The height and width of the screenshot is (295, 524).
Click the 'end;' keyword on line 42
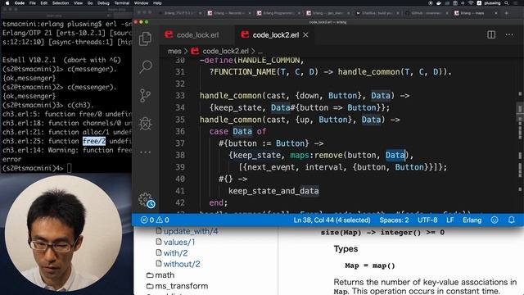tap(219, 202)
